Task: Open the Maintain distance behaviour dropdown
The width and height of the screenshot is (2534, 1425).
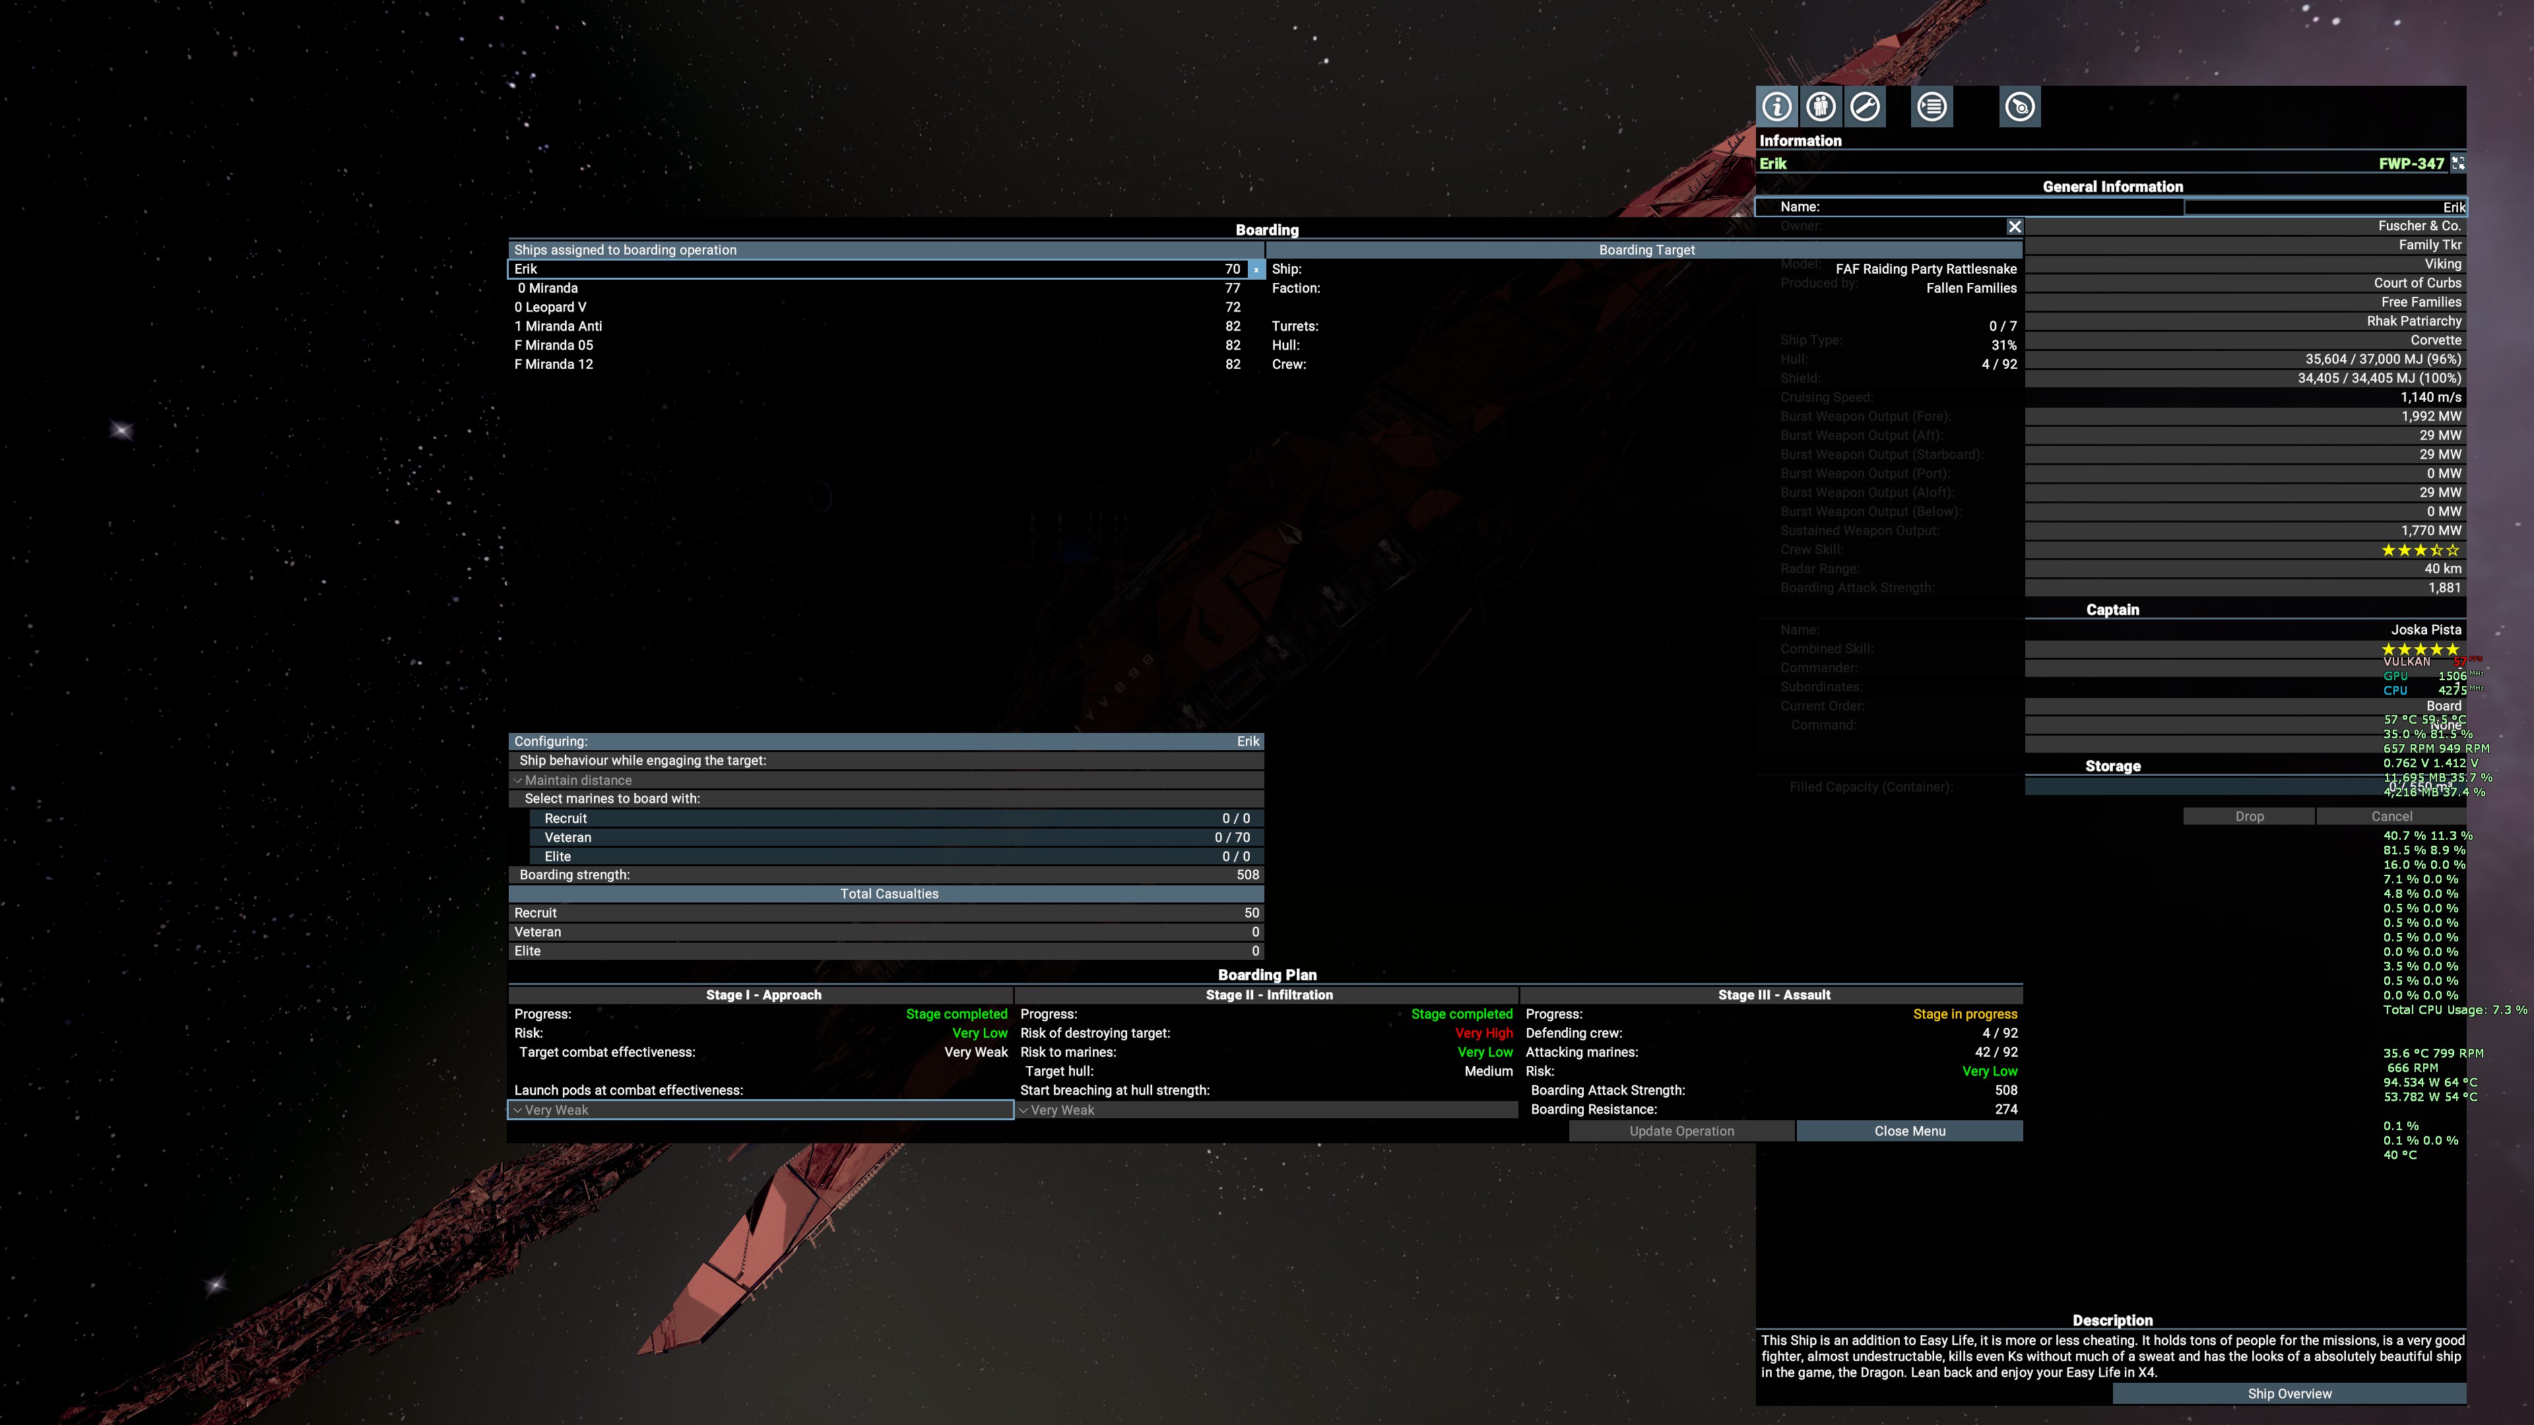Action: (x=886, y=780)
